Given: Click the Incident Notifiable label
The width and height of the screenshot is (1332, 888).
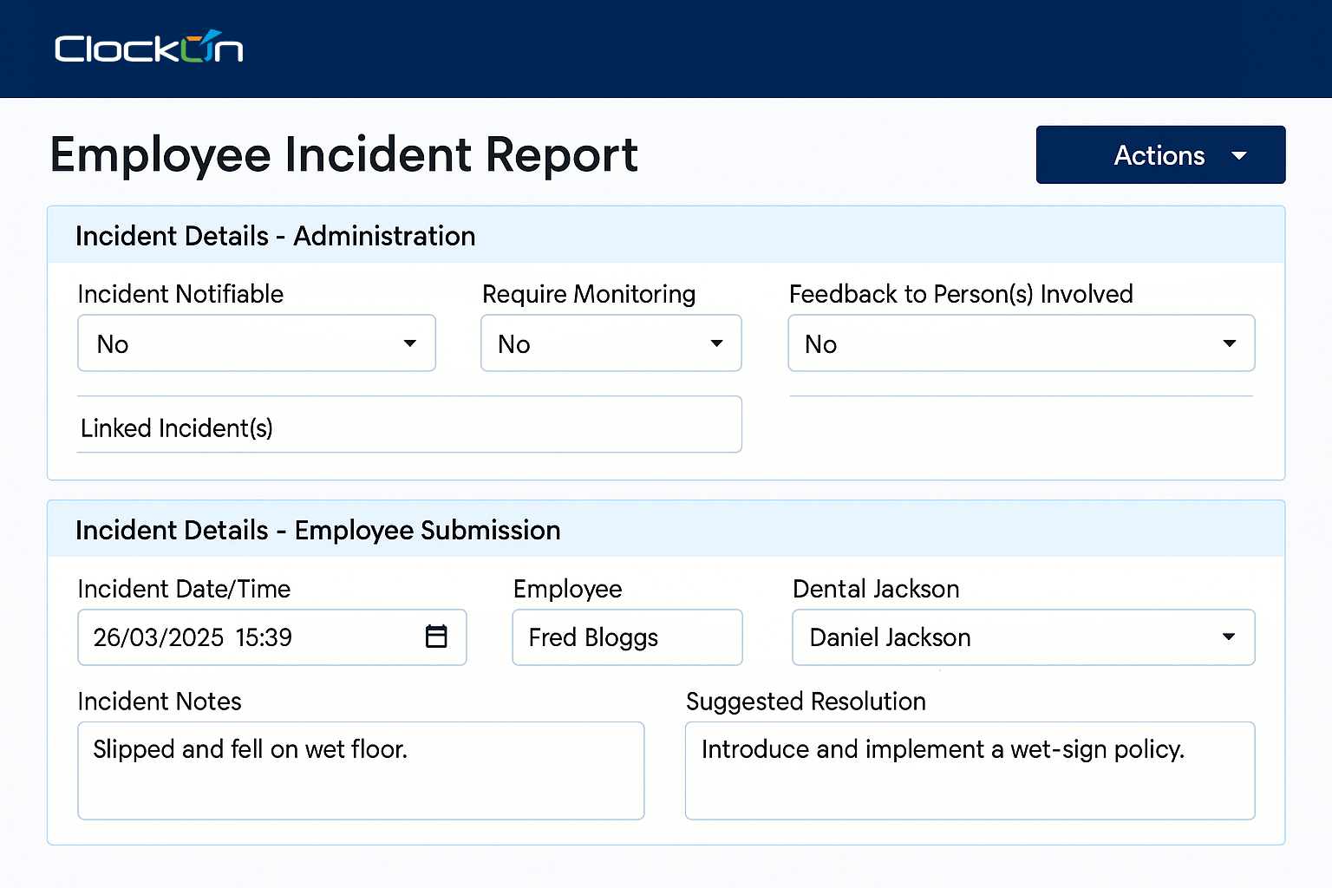Looking at the screenshot, I should tap(180, 294).
